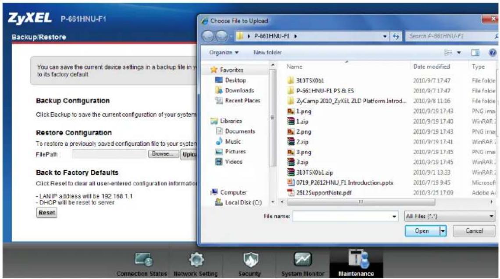
Task: Open the File name dropdown arrow
Action: (x=394, y=216)
